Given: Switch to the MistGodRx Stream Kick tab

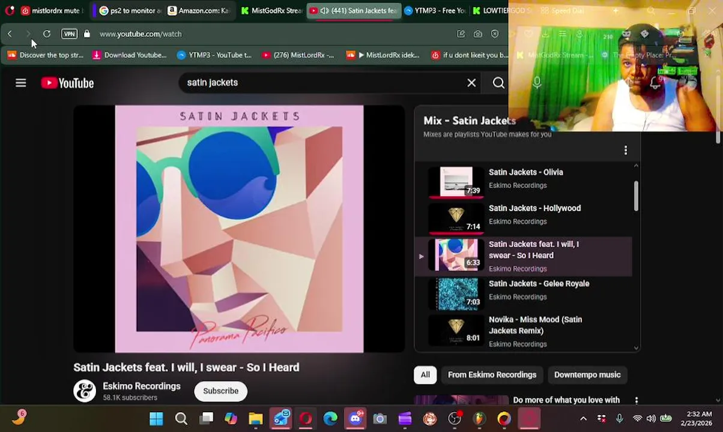Looking at the screenshot, I should click(271, 11).
